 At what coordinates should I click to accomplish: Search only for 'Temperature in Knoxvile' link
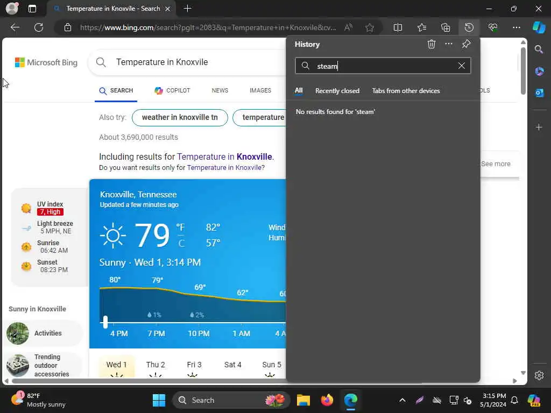click(224, 168)
